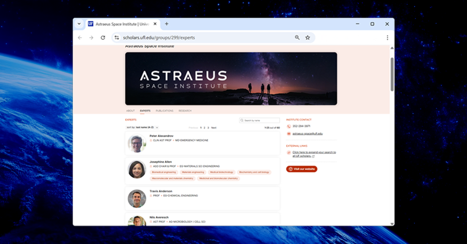The width and height of the screenshot is (467, 244).
Task: Open Nils Averesch's name link
Action: pos(159,217)
